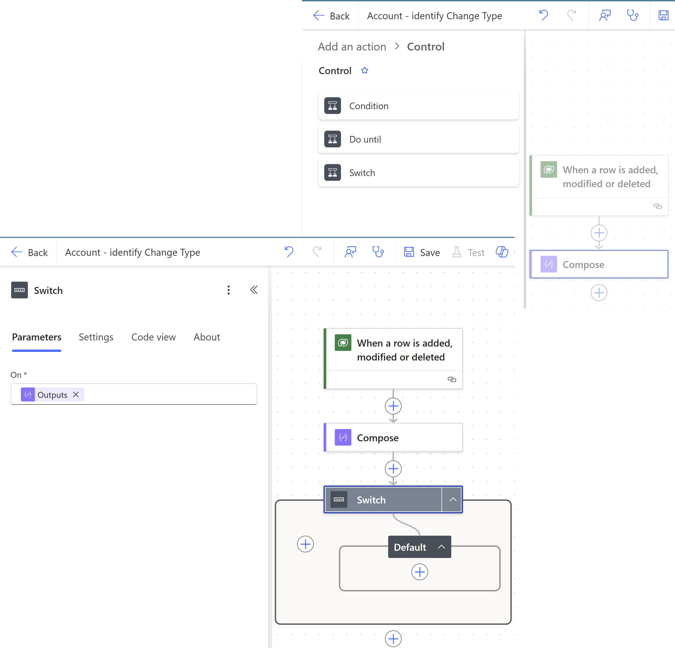The width and height of the screenshot is (675, 648).
Task: Select the Do until action
Action: [418, 139]
